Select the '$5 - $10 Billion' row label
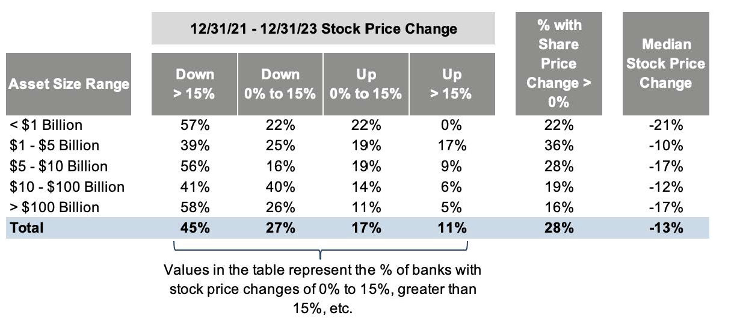 coord(58,166)
